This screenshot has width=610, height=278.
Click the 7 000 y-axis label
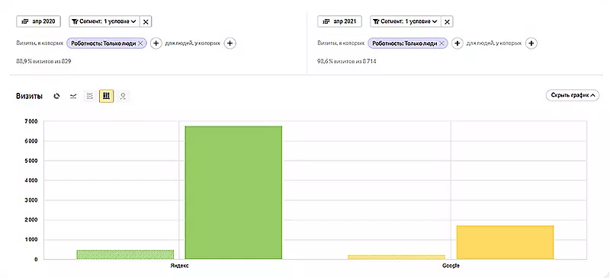point(30,121)
